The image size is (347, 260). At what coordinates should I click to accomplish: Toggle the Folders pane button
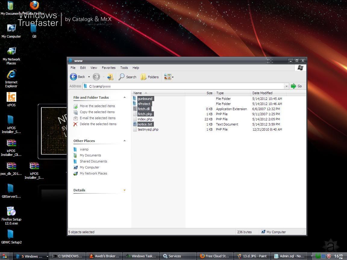pos(150,77)
